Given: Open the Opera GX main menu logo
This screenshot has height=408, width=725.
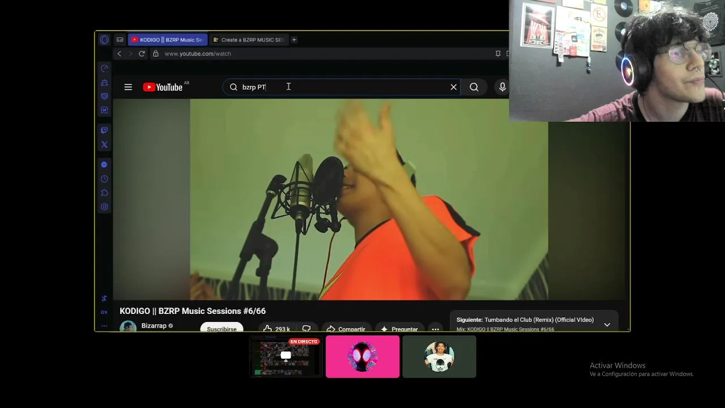Looking at the screenshot, I should click(x=104, y=40).
